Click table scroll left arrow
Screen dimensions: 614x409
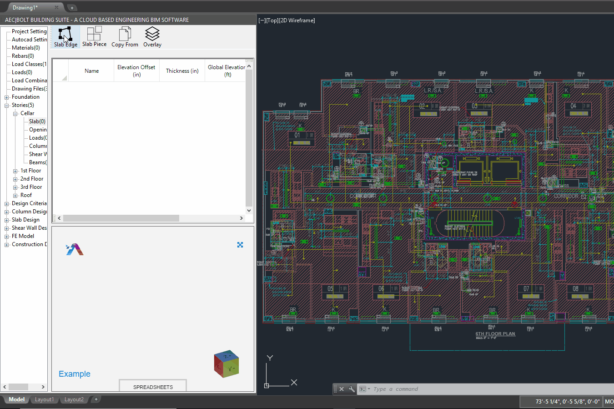[x=59, y=218]
